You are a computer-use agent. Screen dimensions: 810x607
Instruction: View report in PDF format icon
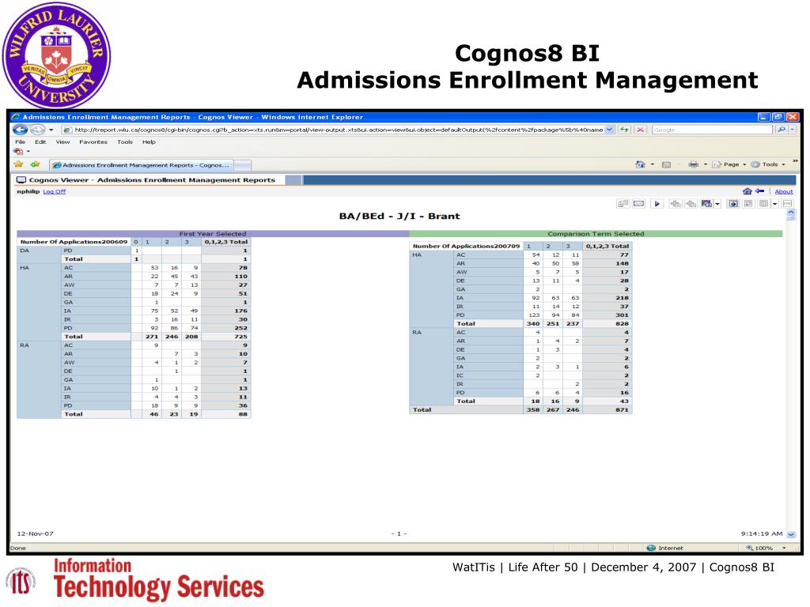[748, 204]
